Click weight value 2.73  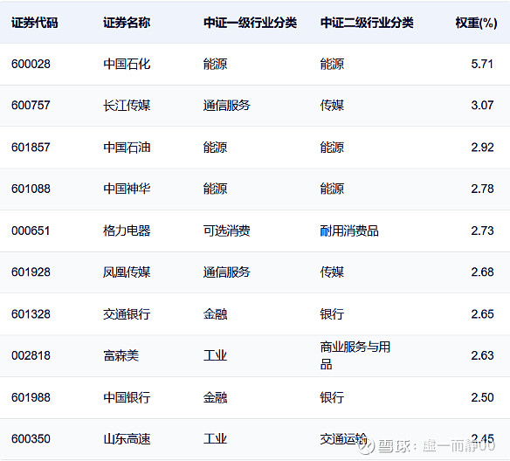coord(482,230)
